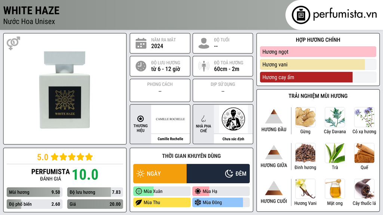Click the Chưa xác định perfumer label
Image resolution: width=383 pixels, height=215 pixels.
[233, 139]
